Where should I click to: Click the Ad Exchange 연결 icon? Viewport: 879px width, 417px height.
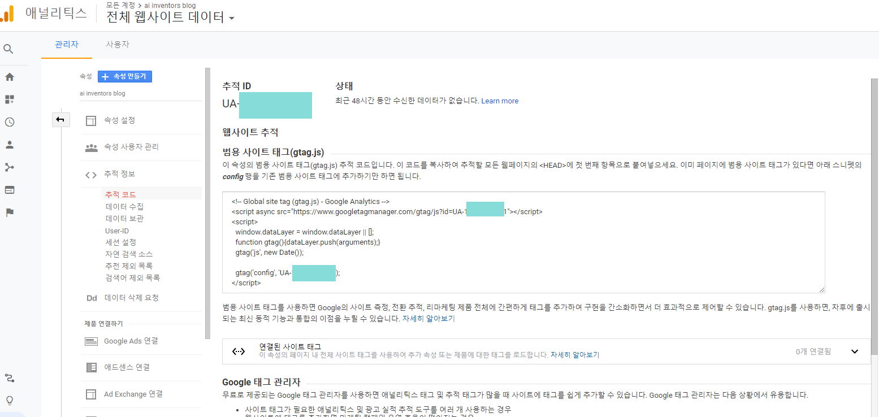click(x=91, y=394)
